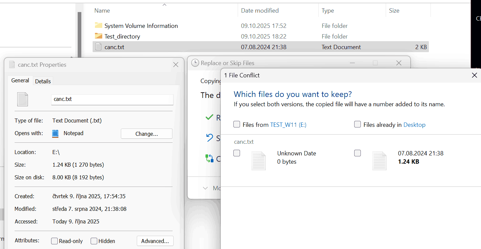Select the General tab

pos(20,80)
